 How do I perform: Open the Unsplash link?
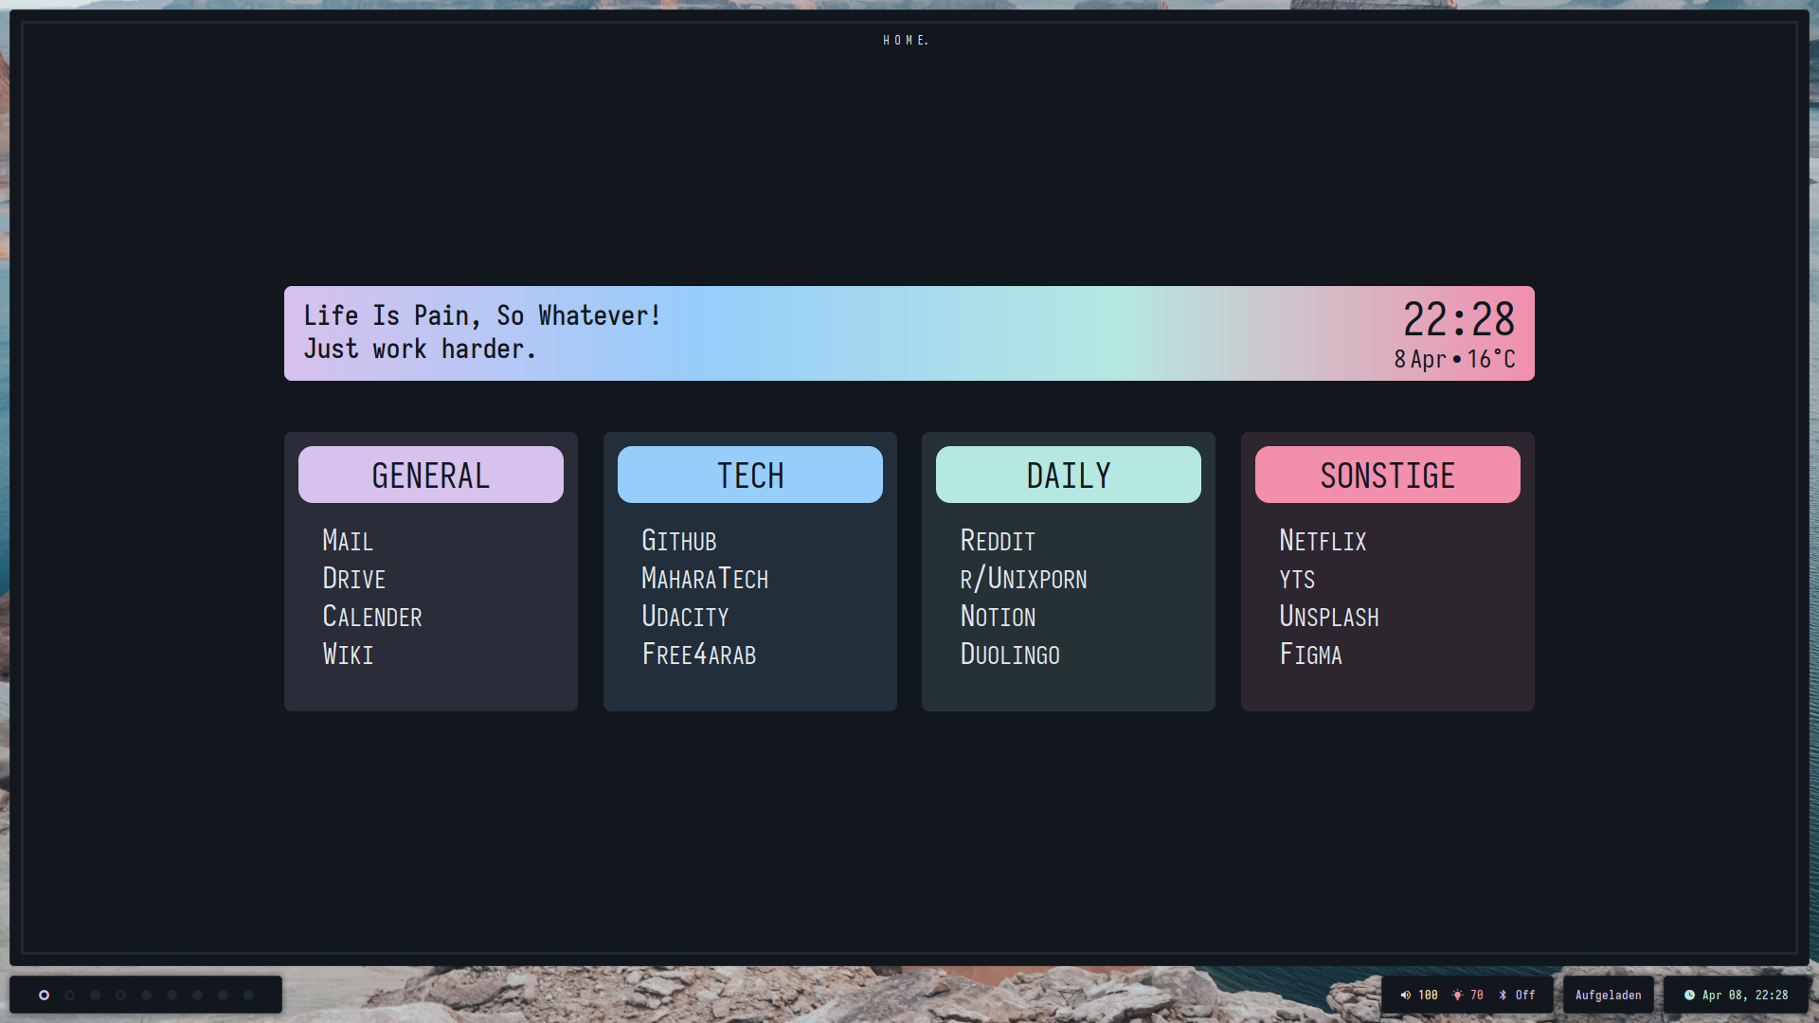[1329, 617]
